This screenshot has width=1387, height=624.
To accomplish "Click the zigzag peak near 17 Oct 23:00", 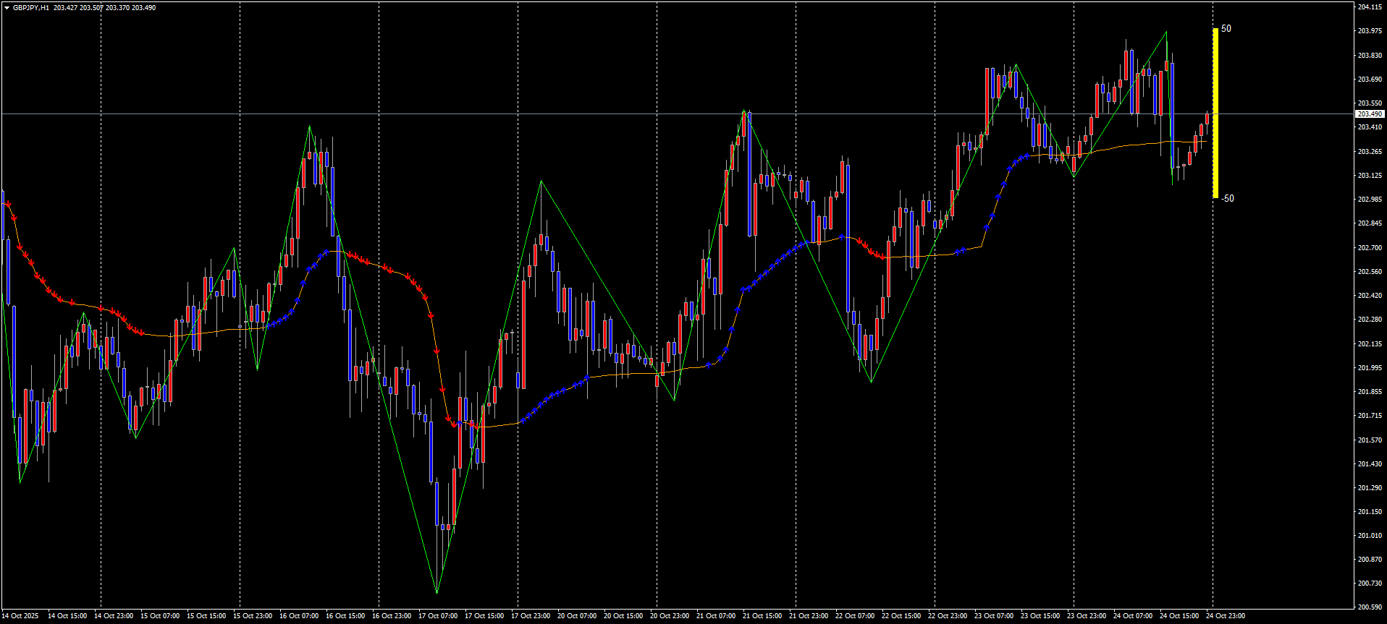I will pyautogui.click(x=541, y=181).
